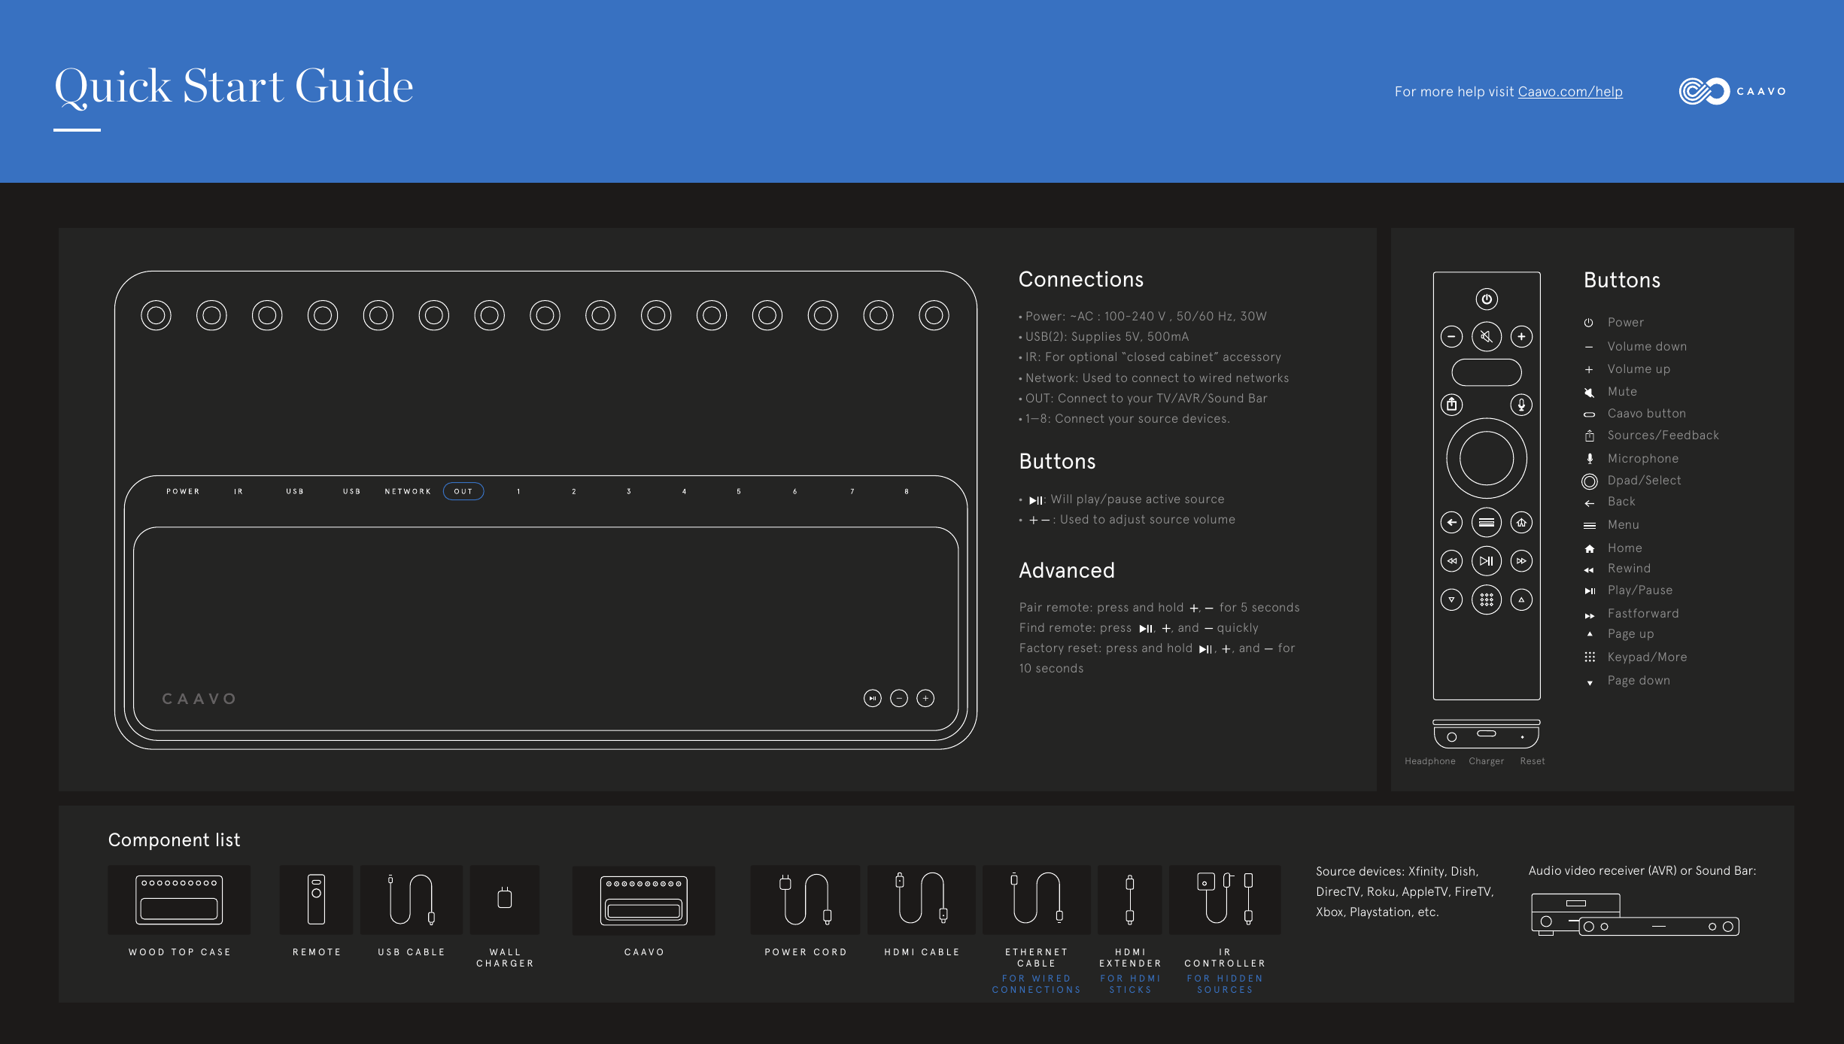1844x1044 pixels.
Task: Click the highlighted OUT port label
Action: click(463, 491)
